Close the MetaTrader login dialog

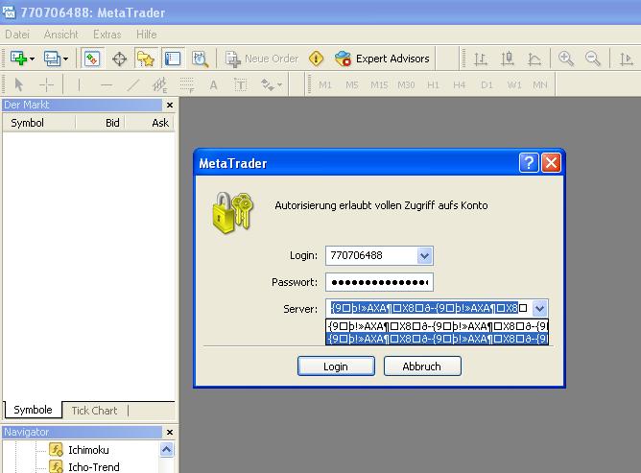[551, 163]
